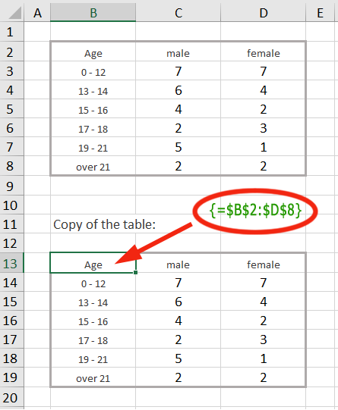Select cell D7 with female value 1
The height and width of the screenshot is (410, 338).
tap(264, 146)
